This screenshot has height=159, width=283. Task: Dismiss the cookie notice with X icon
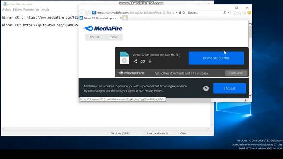206,88
